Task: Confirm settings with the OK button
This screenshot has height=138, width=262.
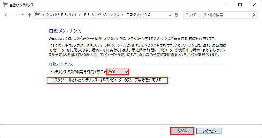Action: click(182, 131)
